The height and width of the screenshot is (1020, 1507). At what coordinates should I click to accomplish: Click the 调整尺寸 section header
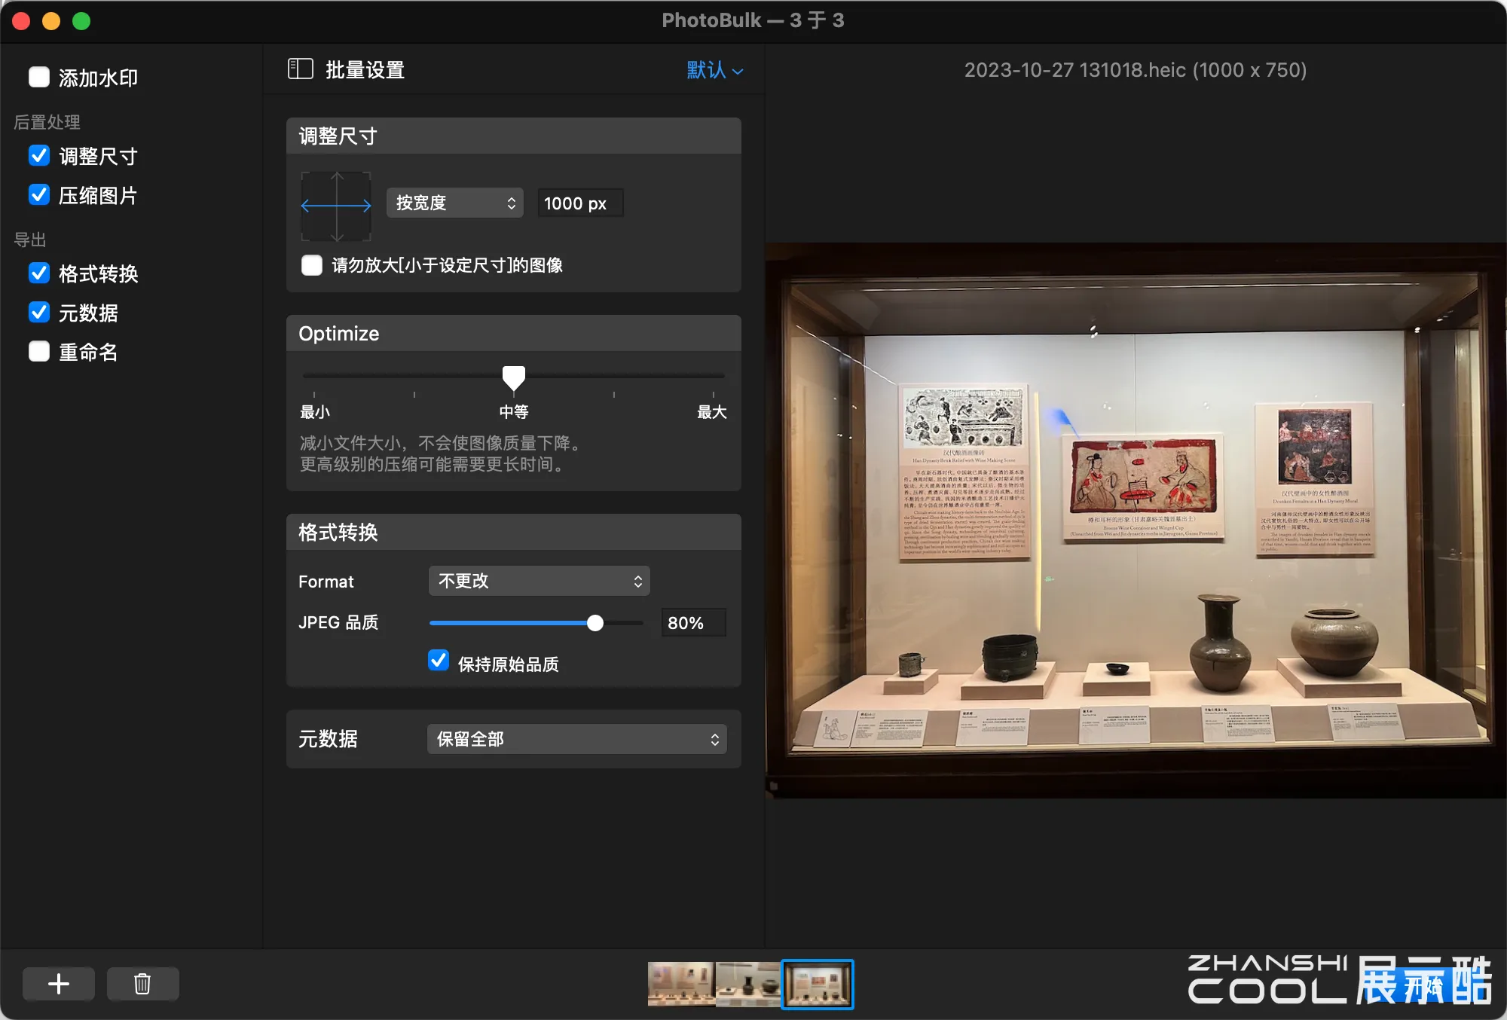pos(514,136)
